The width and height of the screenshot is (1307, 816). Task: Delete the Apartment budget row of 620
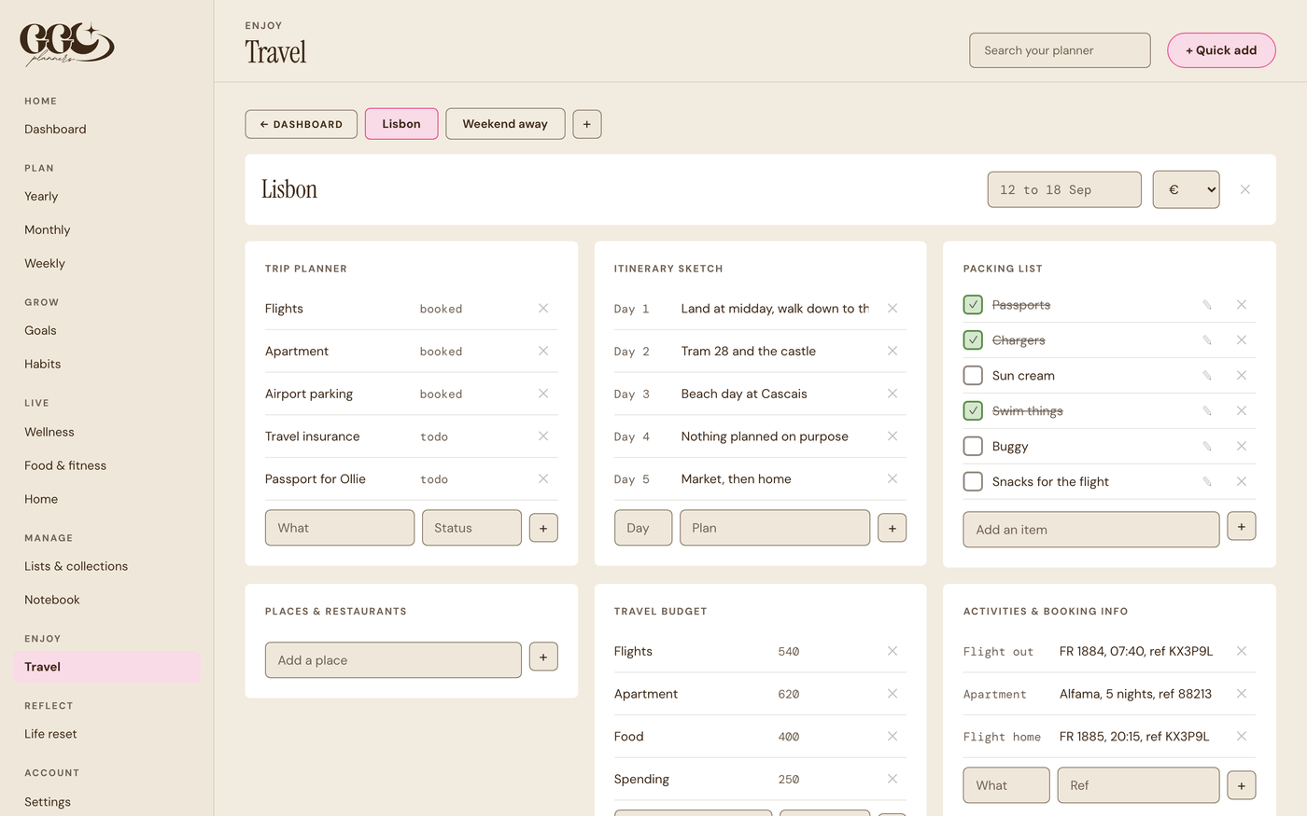pyautogui.click(x=892, y=694)
